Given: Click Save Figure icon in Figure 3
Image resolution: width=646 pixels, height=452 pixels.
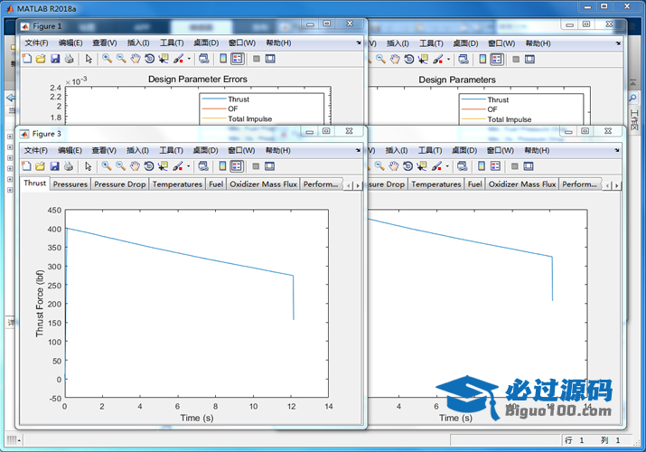Looking at the screenshot, I should (x=54, y=165).
